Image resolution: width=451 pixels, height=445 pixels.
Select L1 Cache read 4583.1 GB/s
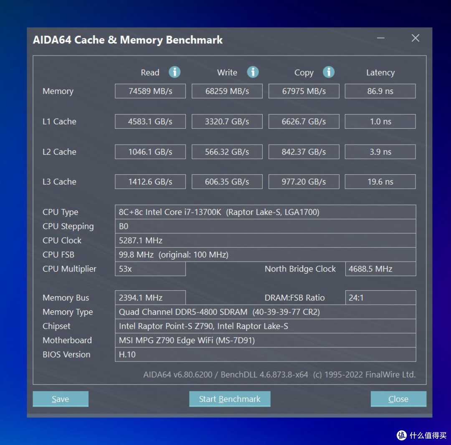click(x=150, y=122)
